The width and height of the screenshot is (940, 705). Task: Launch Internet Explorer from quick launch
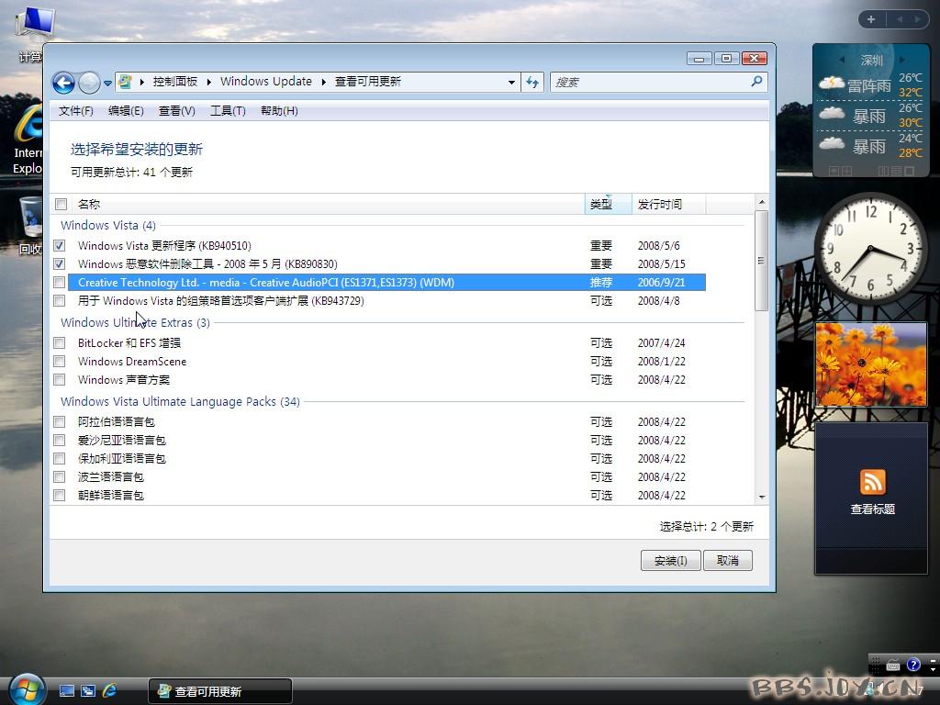pos(110,690)
